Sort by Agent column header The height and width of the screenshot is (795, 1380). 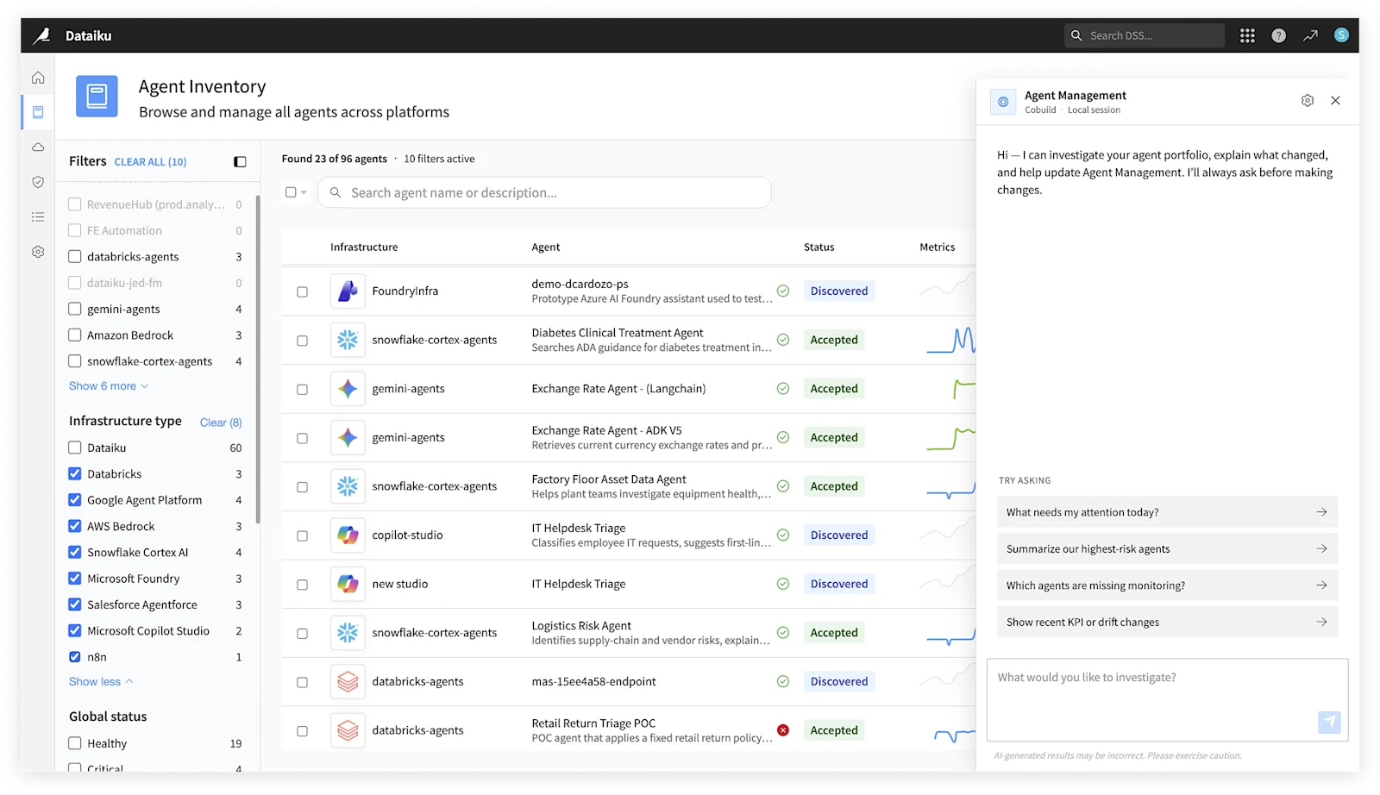click(546, 247)
